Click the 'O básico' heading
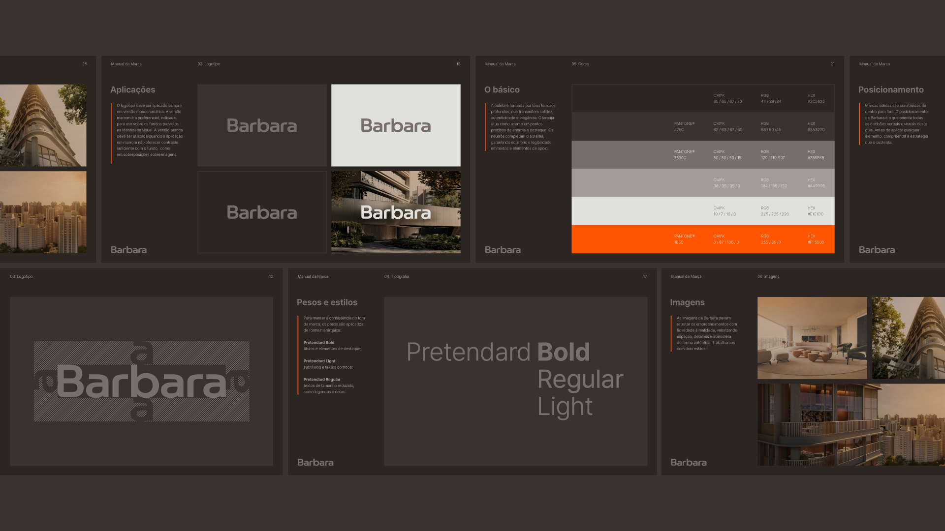This screenshot has width=945, height=531. (x=502, y=89)
